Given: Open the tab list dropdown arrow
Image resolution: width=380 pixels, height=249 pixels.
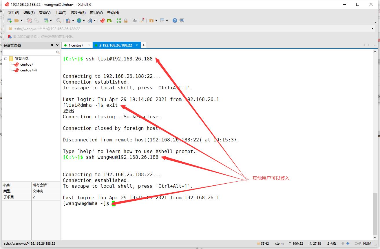Looking at the screenshot, I should pyautogui.click(x=375, y=45).
